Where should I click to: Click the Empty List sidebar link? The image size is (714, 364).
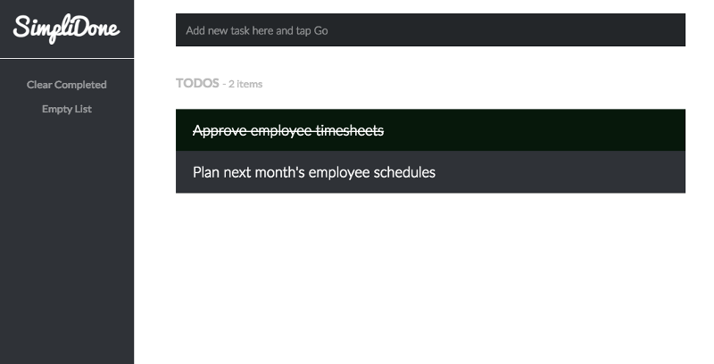(x=66, y=109)
